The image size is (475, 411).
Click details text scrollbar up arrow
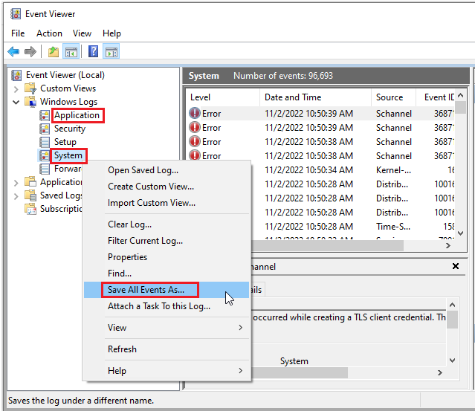[452, 305]
